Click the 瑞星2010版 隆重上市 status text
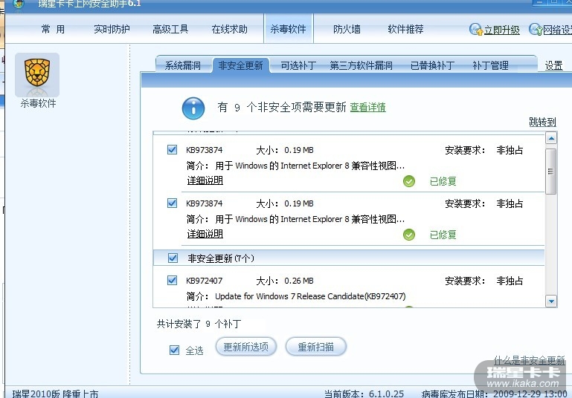Viewport: 572px width, 398px height. pos(56,394)
